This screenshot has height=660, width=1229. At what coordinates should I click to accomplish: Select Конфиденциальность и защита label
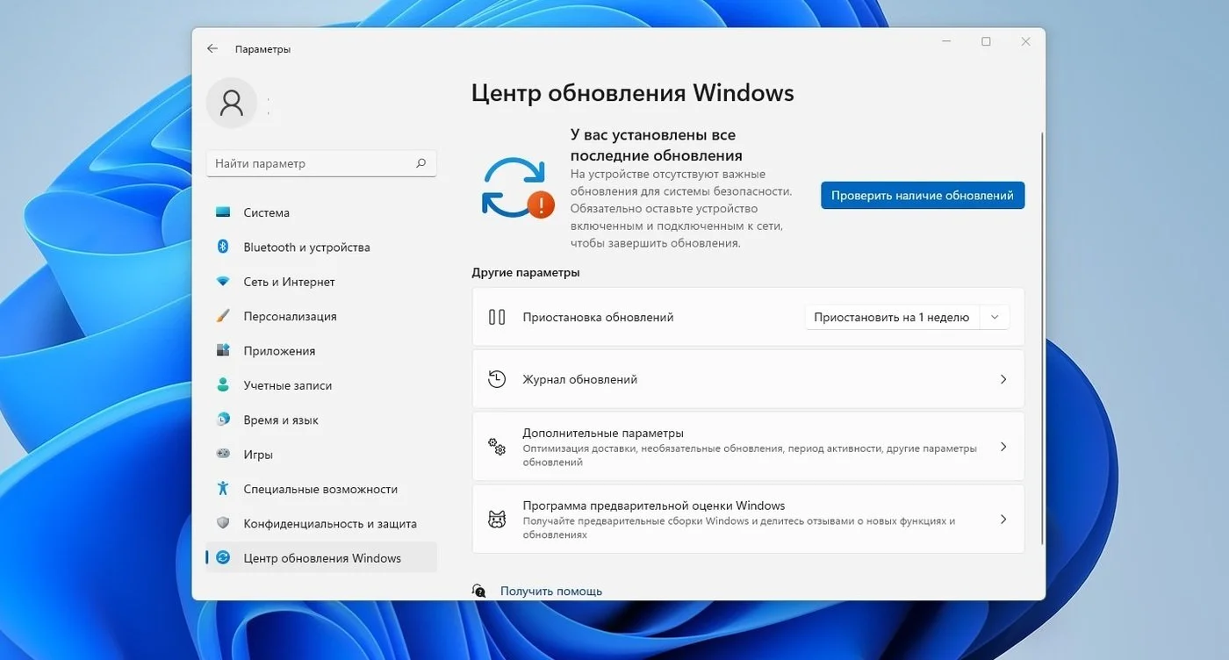tap(330, 523)
